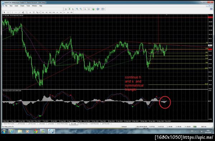Click the 'H: 97.35' status bar value

tap(161, 127)
